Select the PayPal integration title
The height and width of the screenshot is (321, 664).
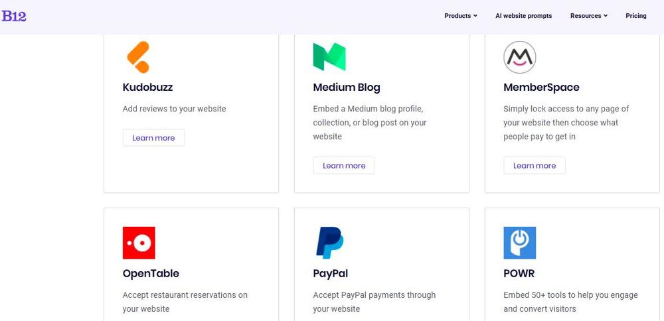click(x=330, y=273)
